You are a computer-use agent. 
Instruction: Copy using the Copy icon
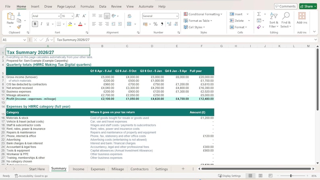tap(19, 21)
